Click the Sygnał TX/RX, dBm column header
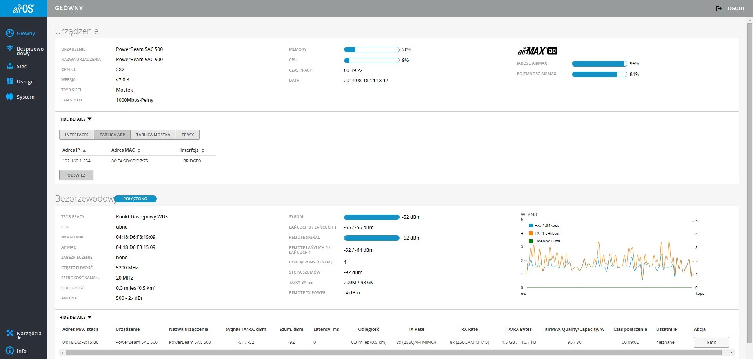 click(x=246, y=329)
